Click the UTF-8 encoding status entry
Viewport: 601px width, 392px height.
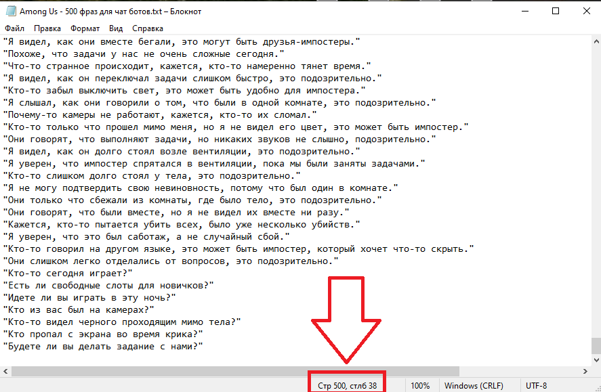pyautogui.click(x=536, y=385)
